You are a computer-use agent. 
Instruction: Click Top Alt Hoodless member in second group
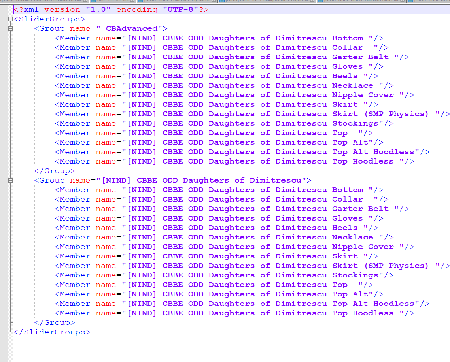[242, 304]
